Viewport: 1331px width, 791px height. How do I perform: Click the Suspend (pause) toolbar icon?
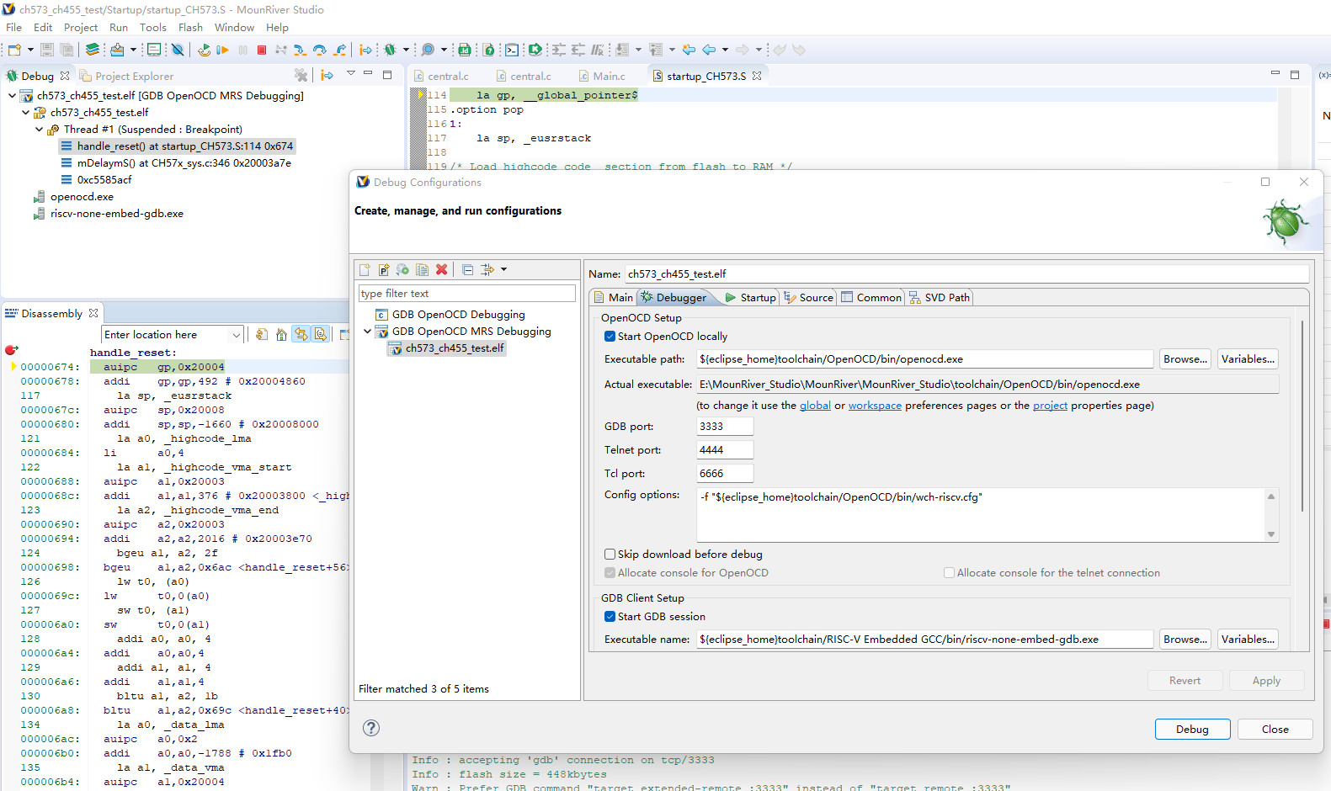(243, 50)
